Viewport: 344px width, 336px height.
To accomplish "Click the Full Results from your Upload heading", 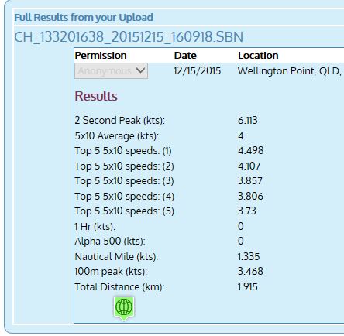I will click(x=84, y=18).
